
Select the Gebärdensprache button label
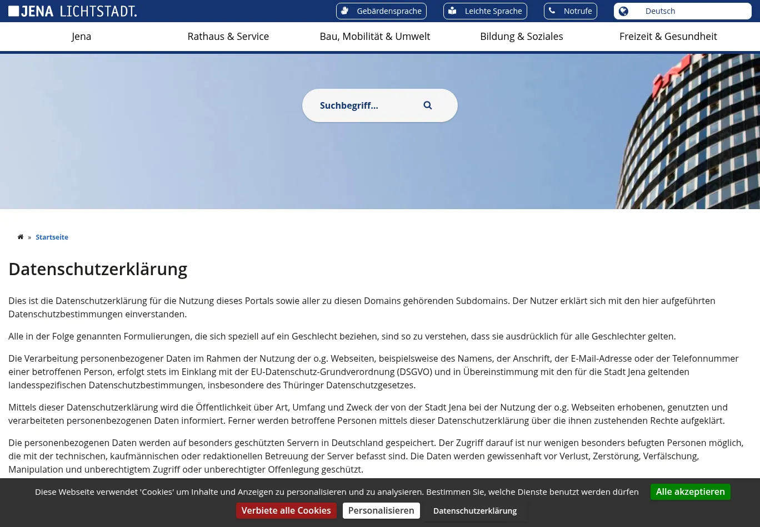[389, 11]
